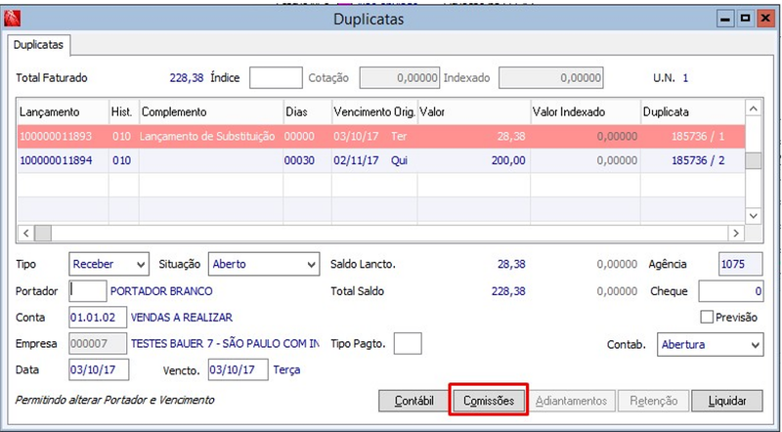Select row with lançamento 100000011894

click(x=381, y=160)
